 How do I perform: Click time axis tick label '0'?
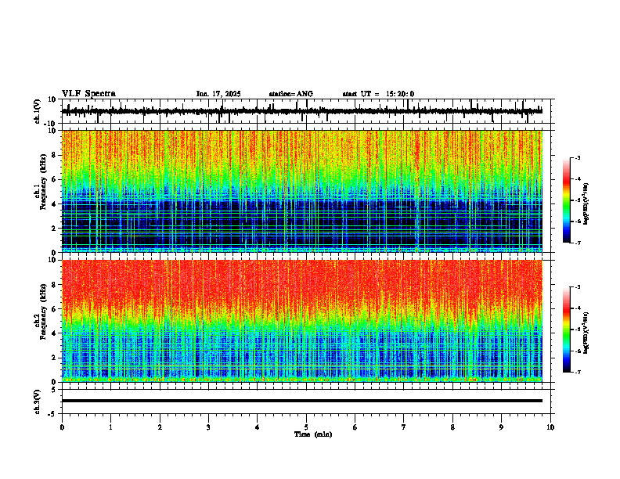click(62, 427)
